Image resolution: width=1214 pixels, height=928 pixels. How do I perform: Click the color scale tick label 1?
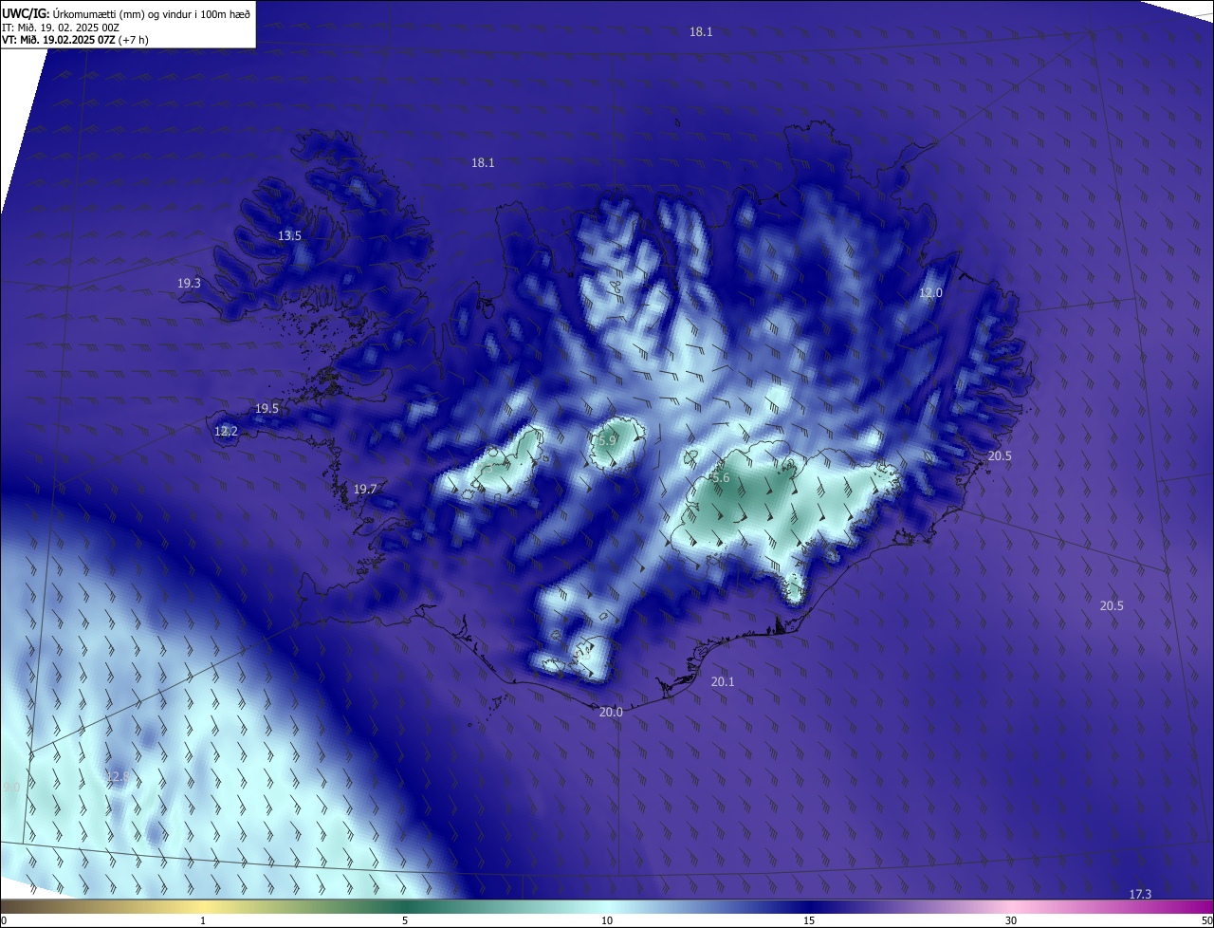pyautogui.click(x=203, y=920)
